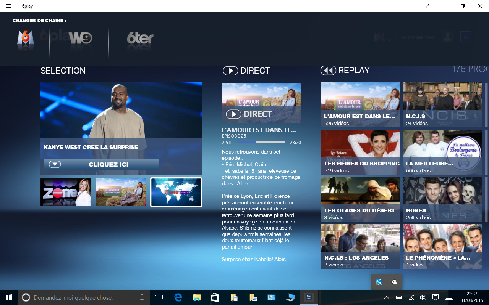Viewport: 489px width, 305px height.
Task: Select the 6play app taskbar button
Action: coord(309,297)
